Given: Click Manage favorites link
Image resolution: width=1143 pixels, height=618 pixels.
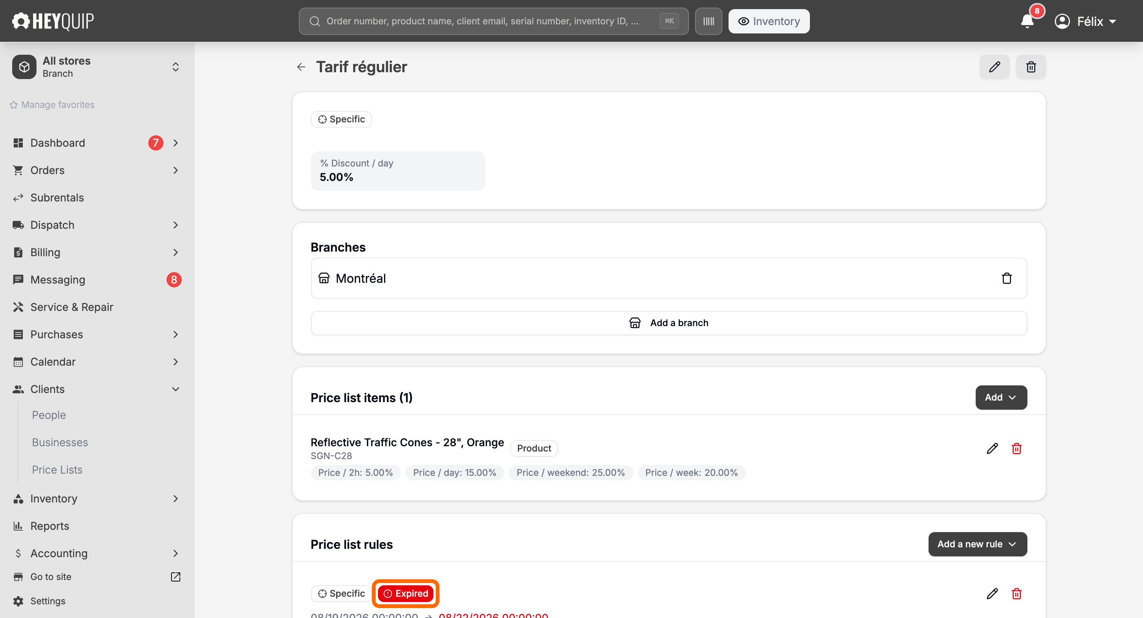Looking at the screenshot, I should (52, 105).
